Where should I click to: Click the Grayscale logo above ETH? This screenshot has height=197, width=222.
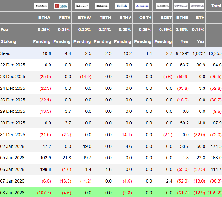point(197,6)
